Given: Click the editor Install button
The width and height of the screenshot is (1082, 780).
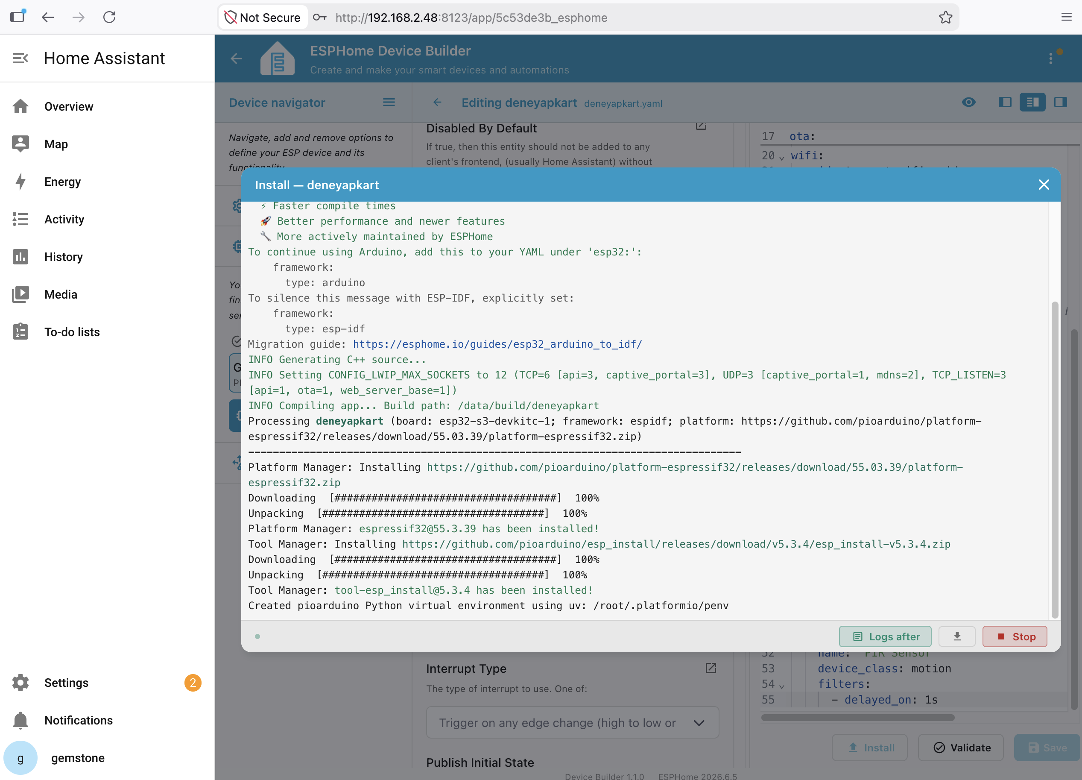Looking at the screenshot, I should tap(870, 748).
